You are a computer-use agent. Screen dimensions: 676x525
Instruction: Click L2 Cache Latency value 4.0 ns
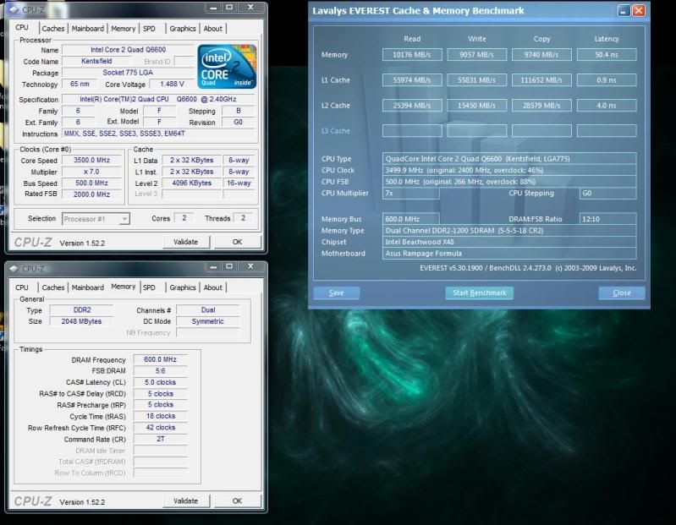coord(607,106)
